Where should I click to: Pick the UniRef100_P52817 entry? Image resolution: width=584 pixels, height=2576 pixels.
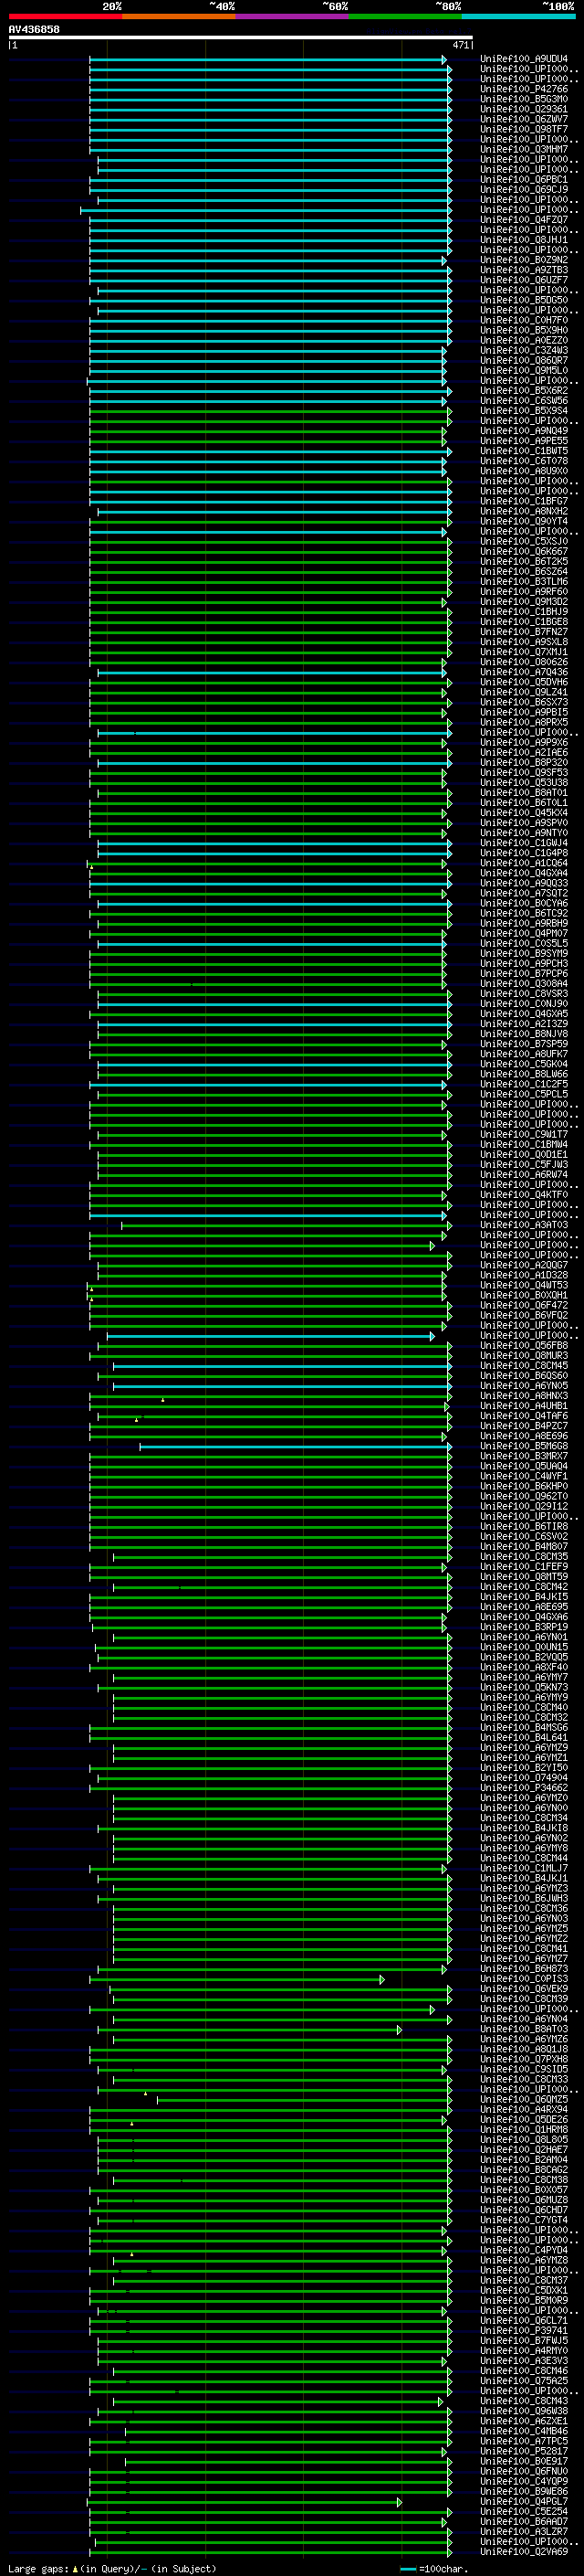(x=524, y=2451)
